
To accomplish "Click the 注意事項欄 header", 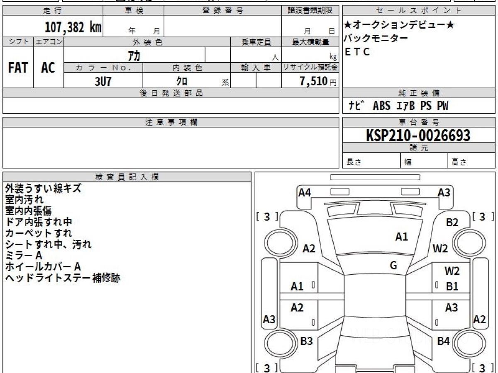I will point(171,122).
